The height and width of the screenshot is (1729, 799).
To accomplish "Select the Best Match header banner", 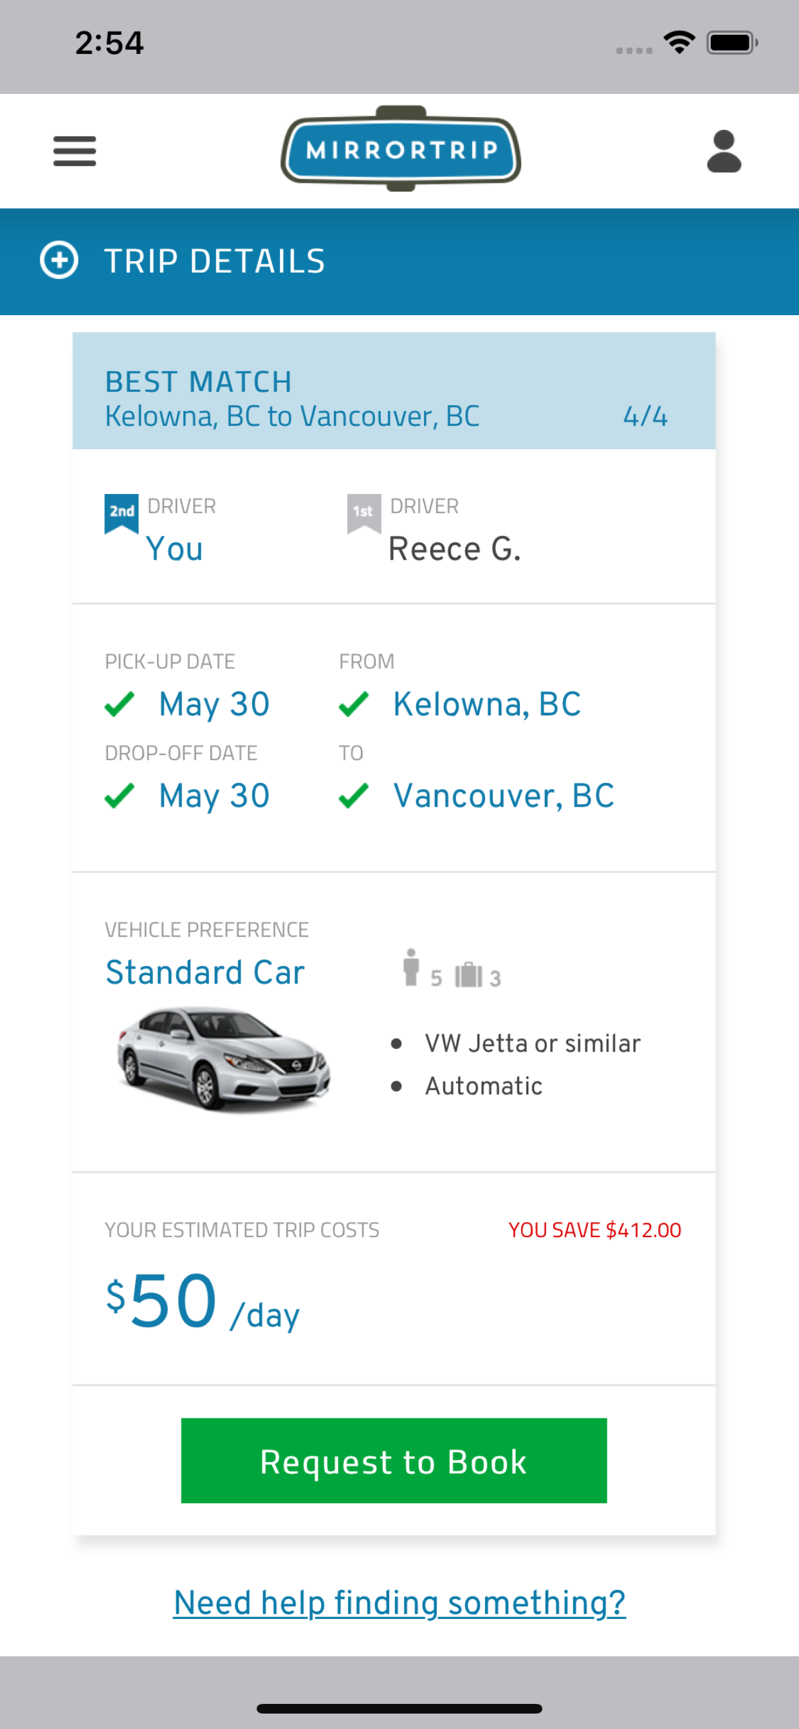I will pyautogui.click(x=394, y=390).
